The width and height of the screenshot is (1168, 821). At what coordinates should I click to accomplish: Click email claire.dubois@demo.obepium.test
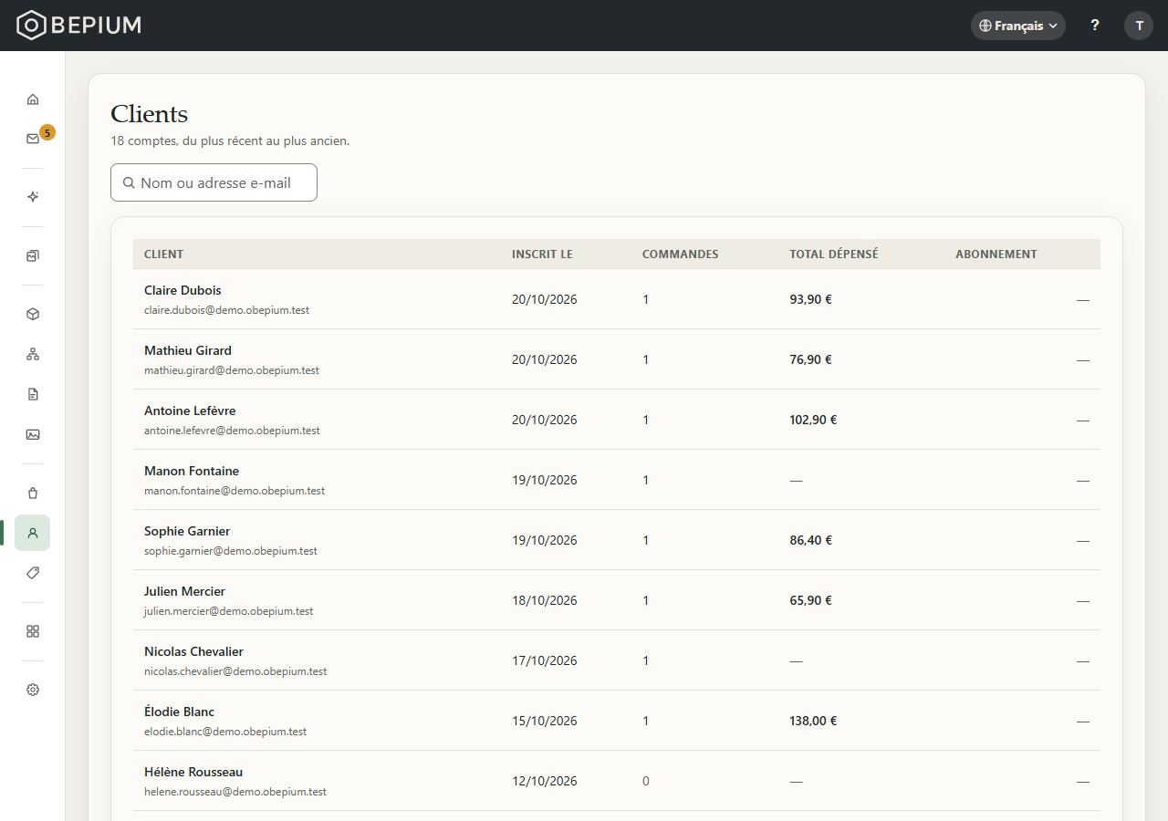tap(226, 310)
